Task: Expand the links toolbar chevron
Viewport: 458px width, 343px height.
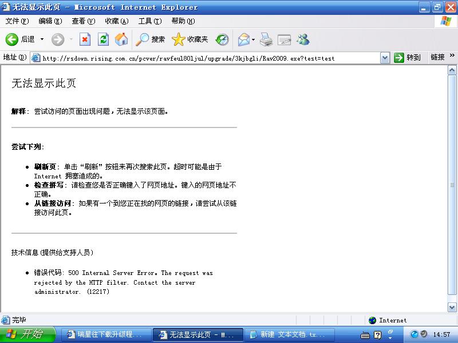Action: coord(452,55)
